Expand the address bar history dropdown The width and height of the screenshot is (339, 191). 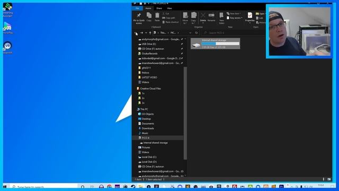click(x=190, y=33)
